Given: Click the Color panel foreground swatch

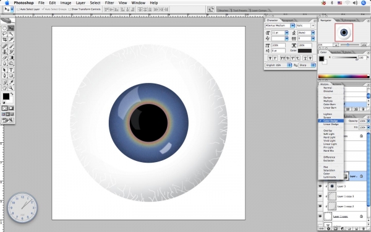Looking at the screenshot, I should pos(322,59).
